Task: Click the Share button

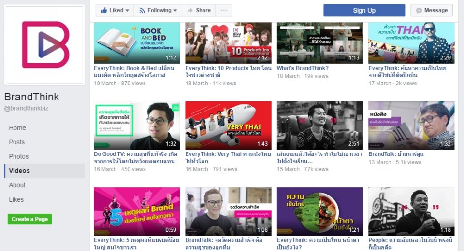Action: pos(199,10)
